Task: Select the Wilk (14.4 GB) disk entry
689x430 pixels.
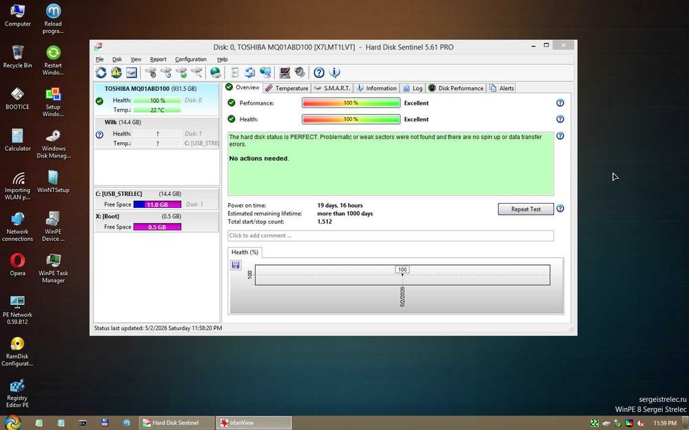Action: pyautogui.click(x=157, y=133)
